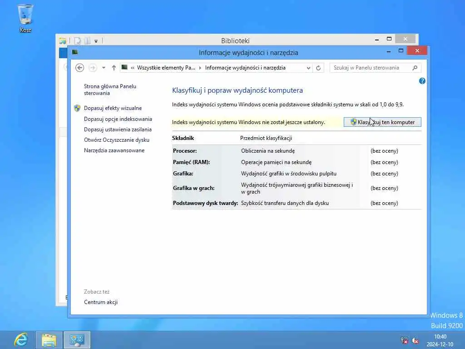Click the 'Grafika:' row label
The width and height of the screenshot is (465, 349).
(x=183, y=173)
